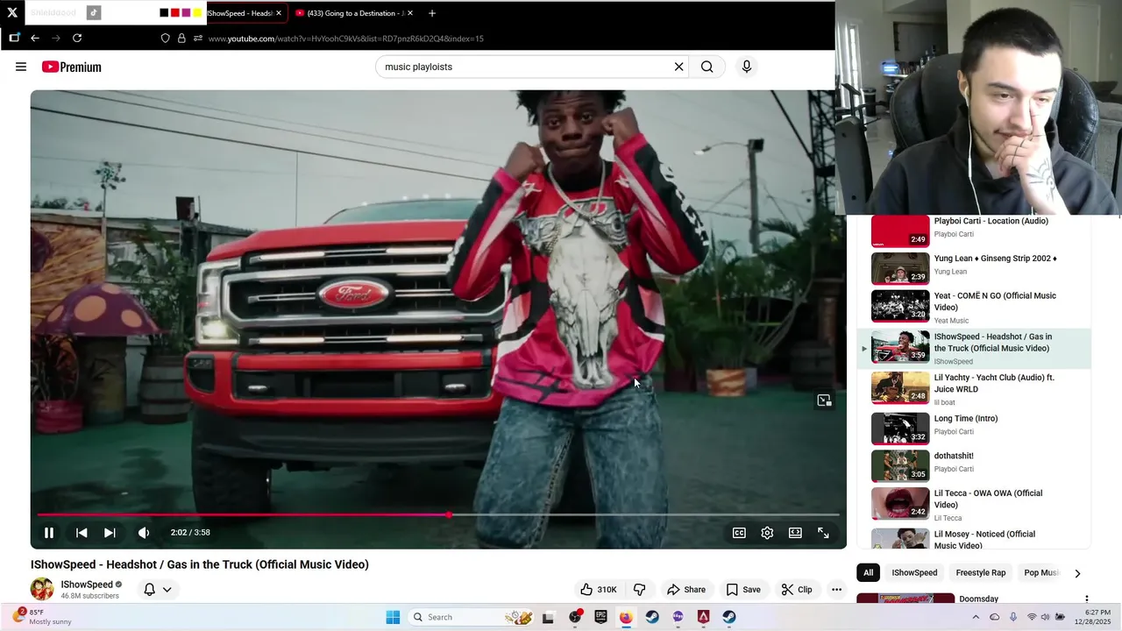Select the Freestyle Rap filter chip
1122x631 pixels.
coord(981,573)
